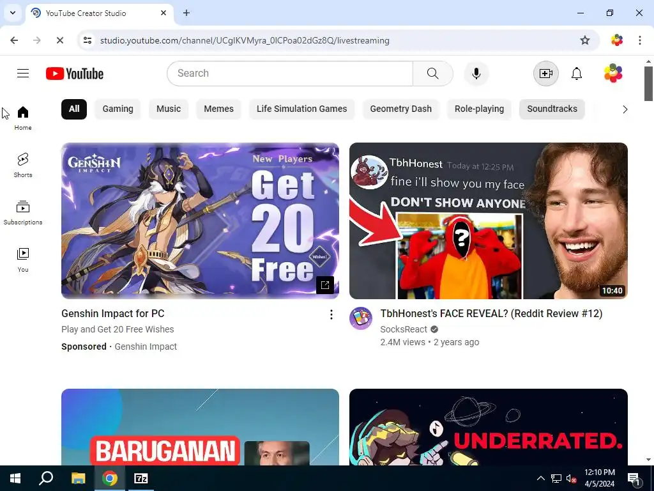Click the Genshin Impact for PC title

coord(113,313)
